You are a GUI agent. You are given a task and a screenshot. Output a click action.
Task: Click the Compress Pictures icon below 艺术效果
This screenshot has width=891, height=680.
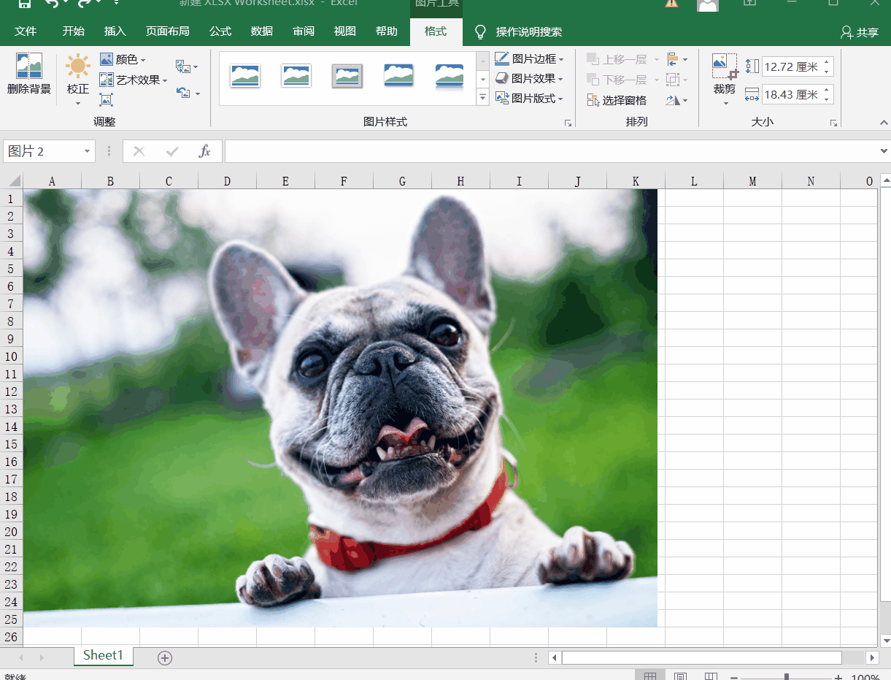pos(107,100)
